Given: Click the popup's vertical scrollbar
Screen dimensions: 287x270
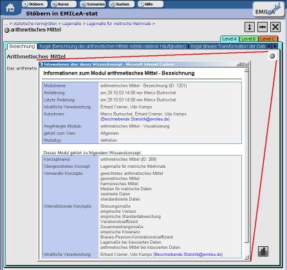Looking at the screenshot, I should click(x=246, y=163).
